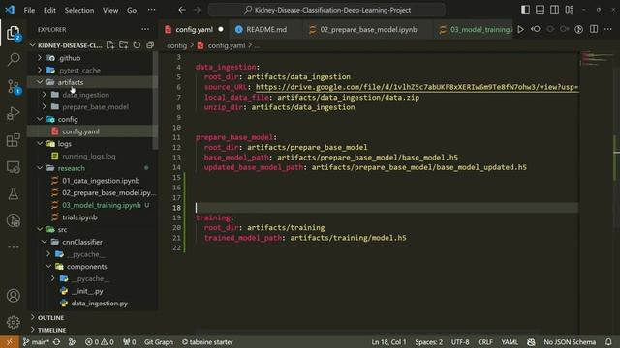Open notifications bell in status bar
620x348 pixels.
tap(608, 341)
